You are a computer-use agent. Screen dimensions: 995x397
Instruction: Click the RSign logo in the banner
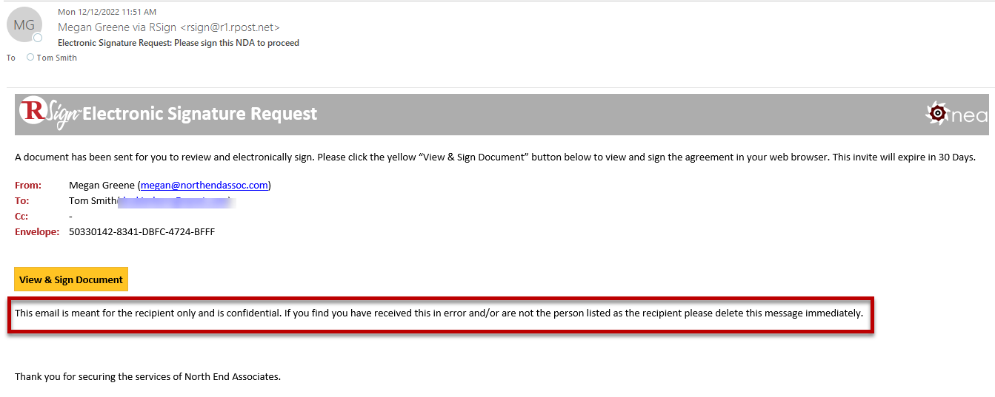49,113
